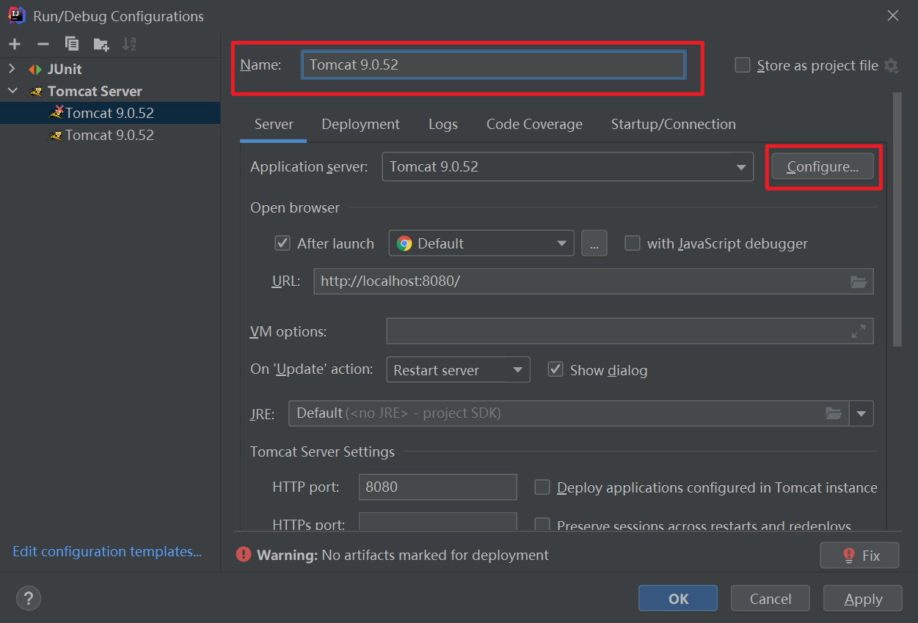
Task: Click move into new folder icon
Action: [x=101, y=44]
